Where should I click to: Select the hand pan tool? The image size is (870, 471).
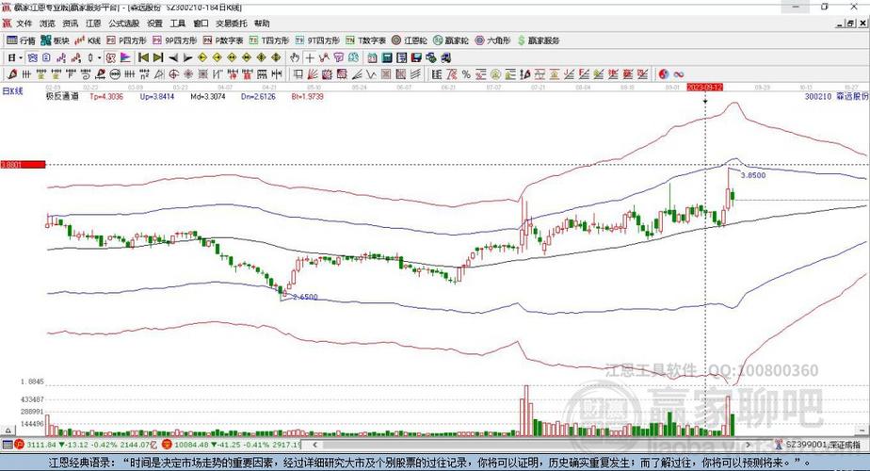coord(295,57)
